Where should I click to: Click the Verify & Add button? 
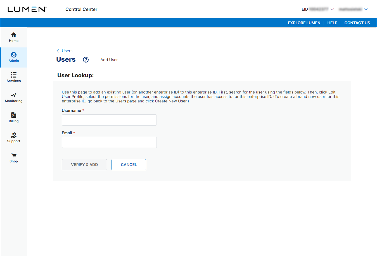click(84, 165)
